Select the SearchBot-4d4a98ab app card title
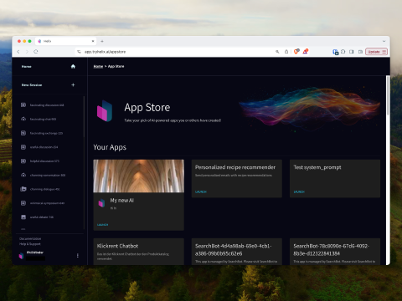The width and height of the screenshot is (402, 301). click(233, 250)
